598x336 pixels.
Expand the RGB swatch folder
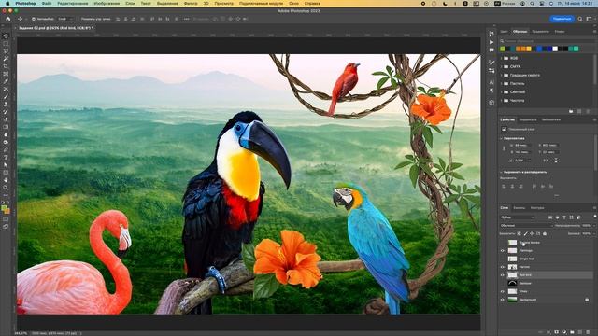pyautogui.click(x=502, y=58)
